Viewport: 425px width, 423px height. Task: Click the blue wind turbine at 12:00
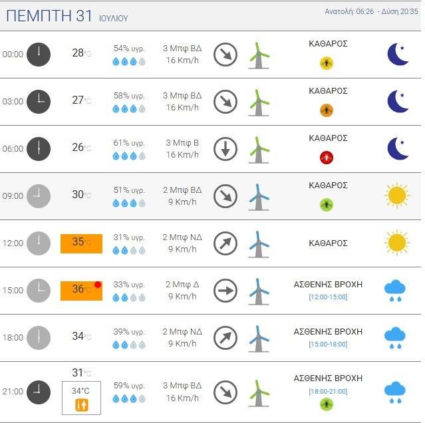[x=259, y=244]
